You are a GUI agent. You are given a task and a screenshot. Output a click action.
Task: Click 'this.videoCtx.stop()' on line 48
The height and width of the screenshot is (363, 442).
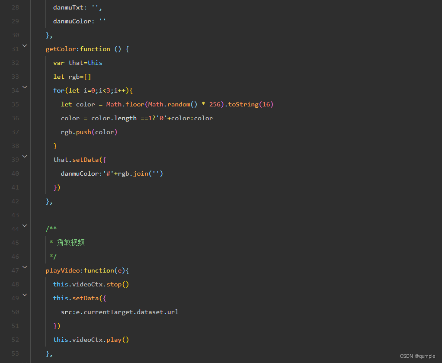(x=91, y=284)
